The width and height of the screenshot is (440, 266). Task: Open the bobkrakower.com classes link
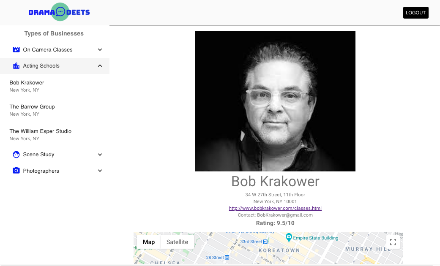point(275,208)
